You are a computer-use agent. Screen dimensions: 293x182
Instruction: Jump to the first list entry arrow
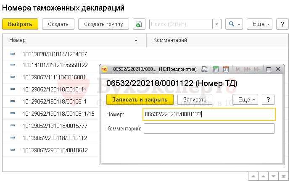(x=253, y=176)
